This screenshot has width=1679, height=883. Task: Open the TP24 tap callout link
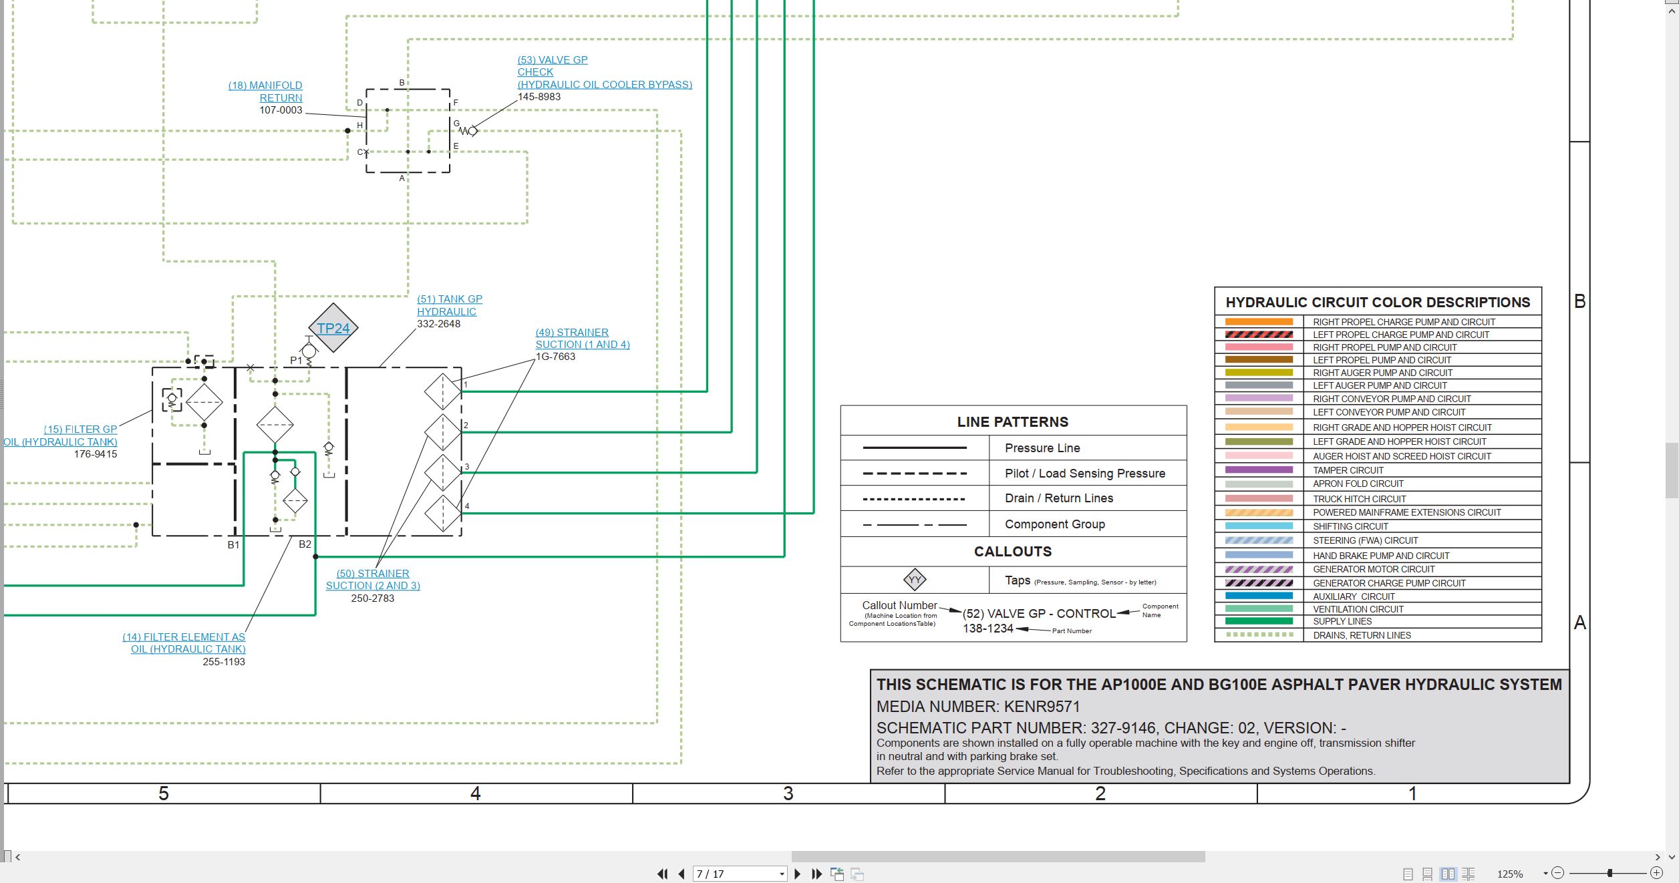tap(333, 329)
